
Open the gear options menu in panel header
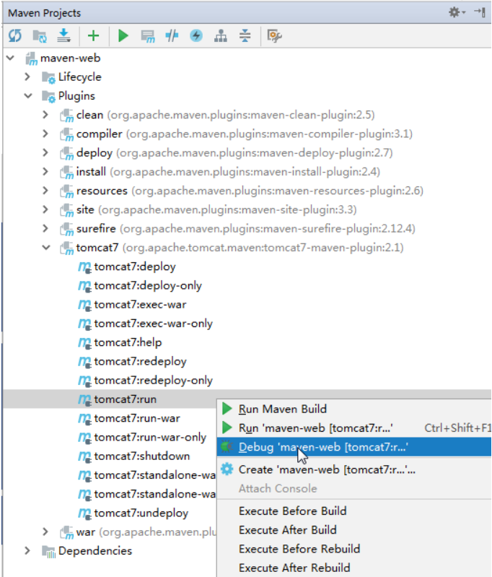point(457,12)
